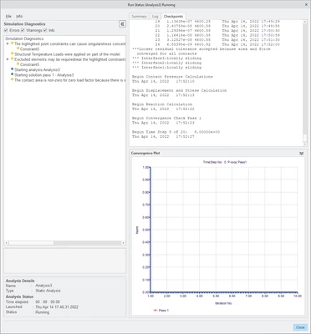
Task: Click 'Begin Convergence Check Pass 1' line
Action: (x=166, y=119)
